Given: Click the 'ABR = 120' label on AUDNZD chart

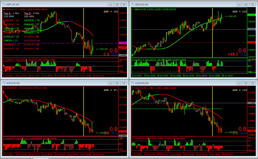Looking at the screenshot, I should pyautogui.click(x=240, y=90).
